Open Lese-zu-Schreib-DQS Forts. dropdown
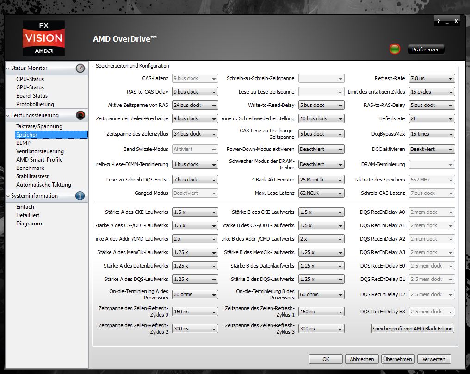Viewport: 470px width, 374px height. [x=195, y=180]
